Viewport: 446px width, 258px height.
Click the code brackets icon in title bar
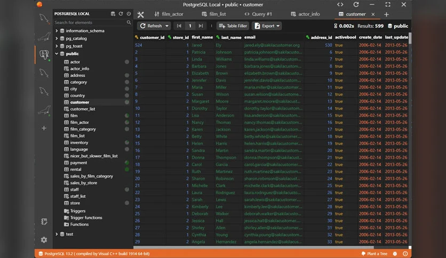340,5
